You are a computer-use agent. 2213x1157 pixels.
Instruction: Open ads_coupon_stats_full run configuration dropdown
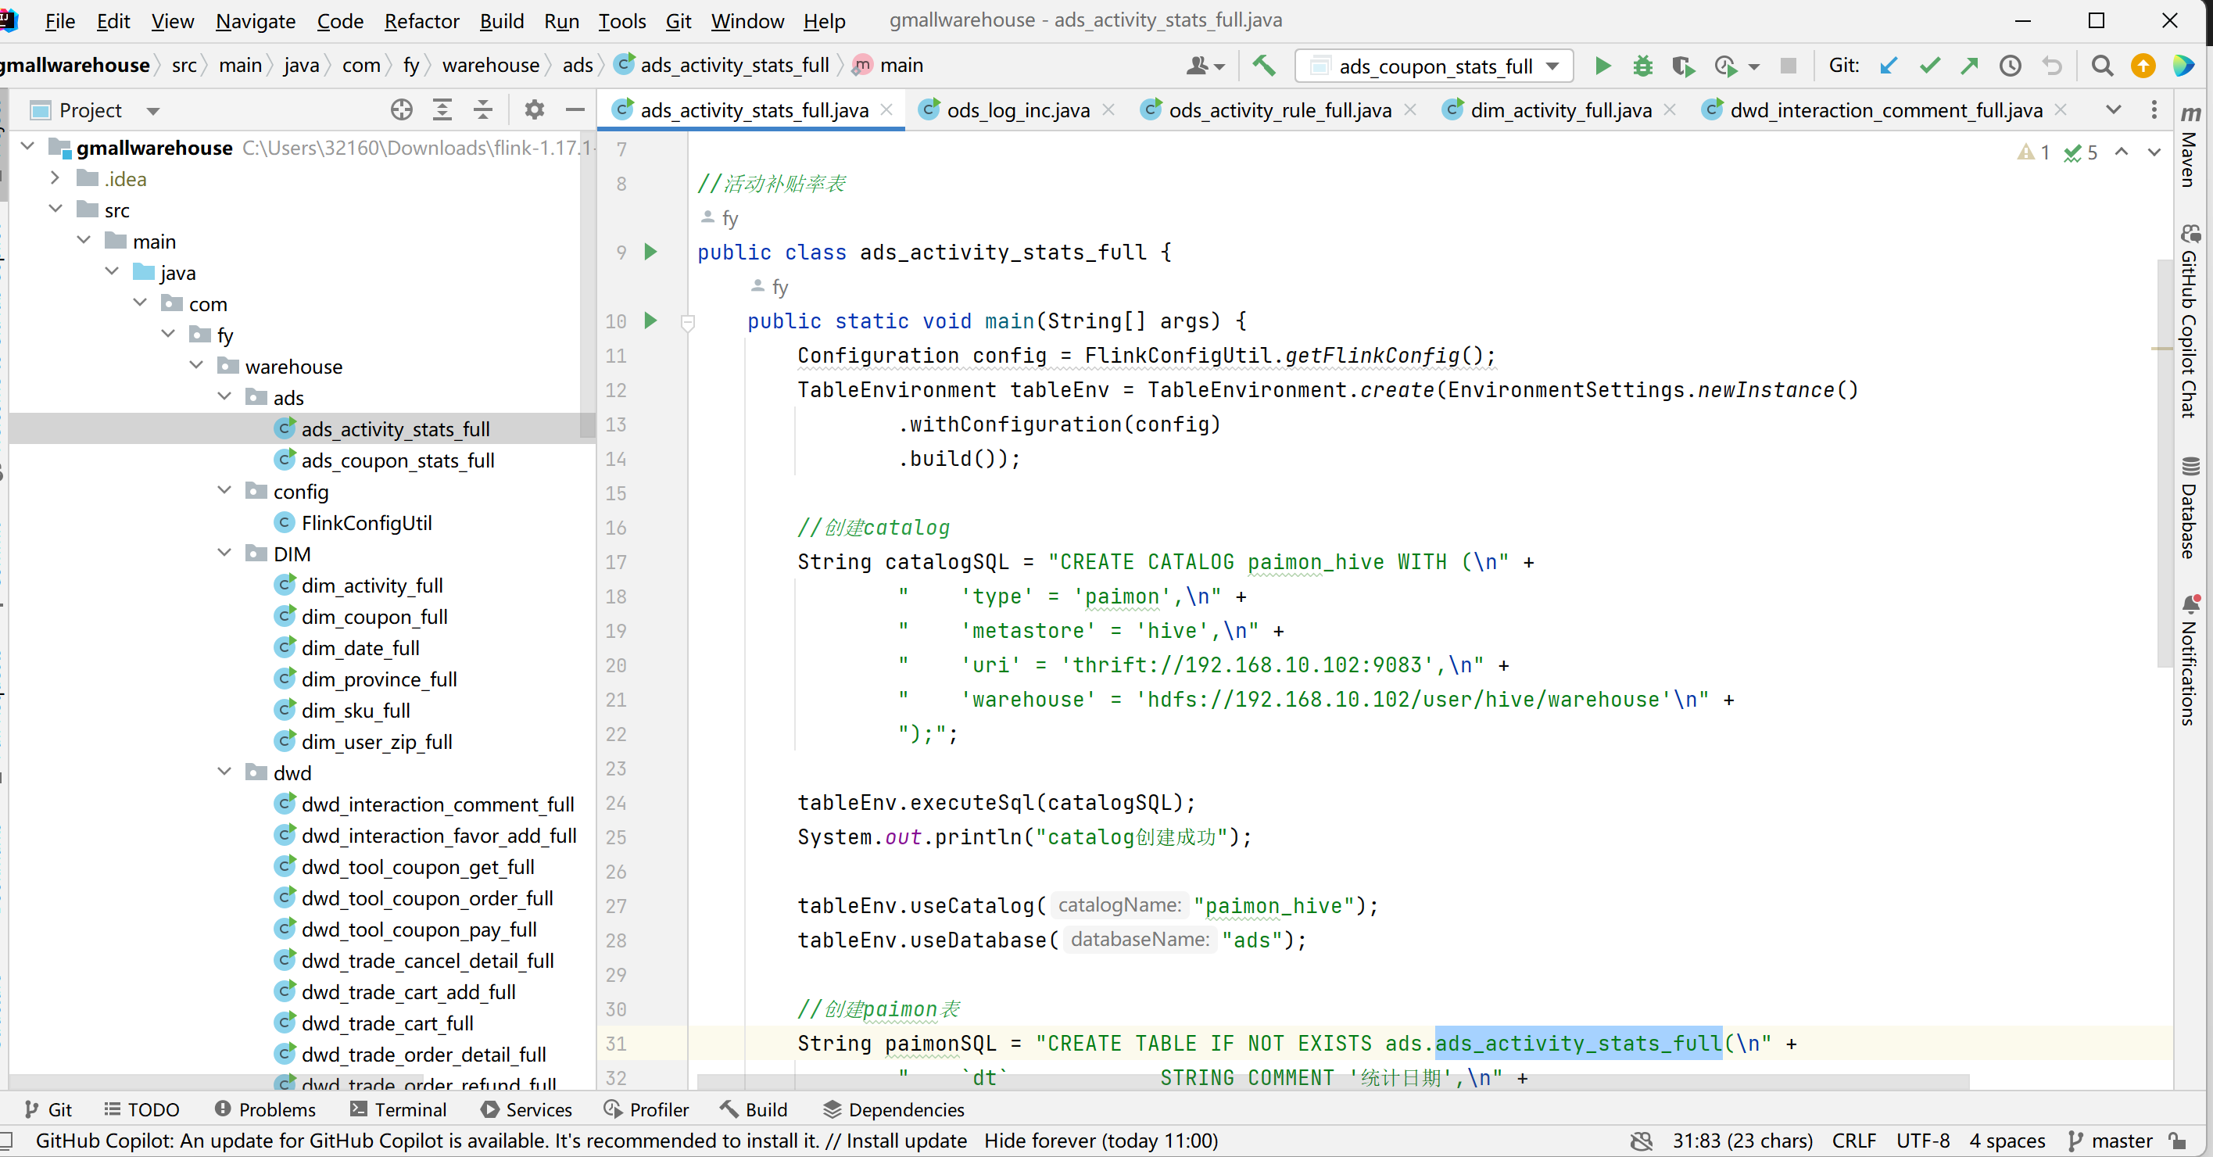(1434, 66)
